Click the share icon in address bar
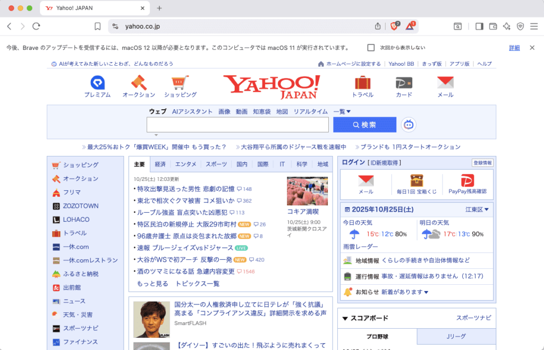Viewport: 544px width, 350px height. click(378, 26)
